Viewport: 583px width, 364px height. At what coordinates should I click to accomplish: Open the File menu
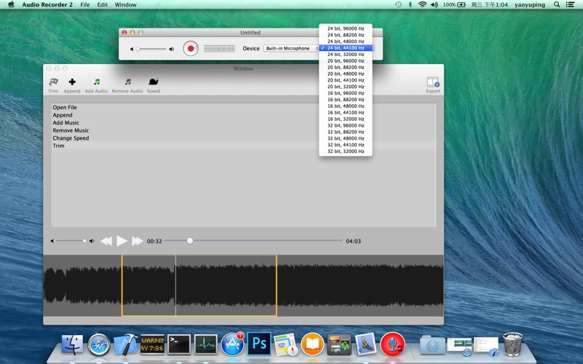click(x=85, y=4)
